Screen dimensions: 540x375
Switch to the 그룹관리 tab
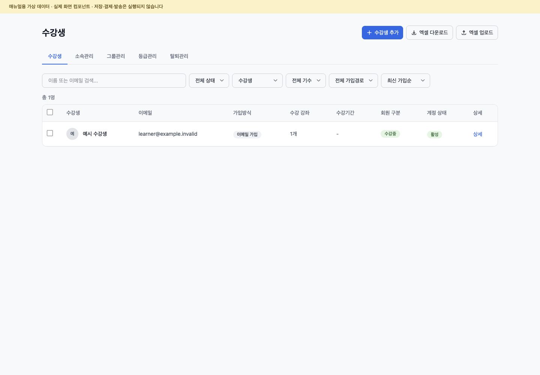pyautogui.click(x=116, y=56)
